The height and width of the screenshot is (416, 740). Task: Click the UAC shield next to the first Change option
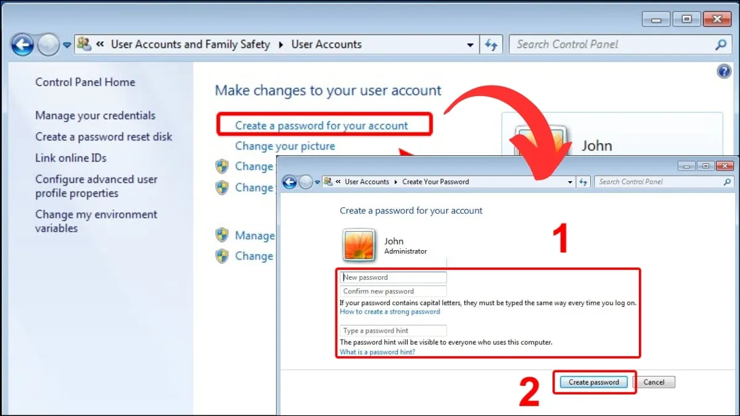pyautogui.click(x=223, y=166)
